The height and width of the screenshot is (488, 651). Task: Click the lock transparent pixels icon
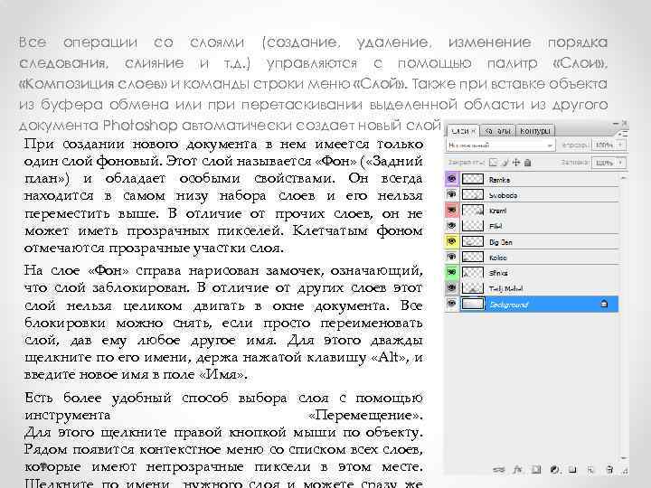(x=494, y=163)
